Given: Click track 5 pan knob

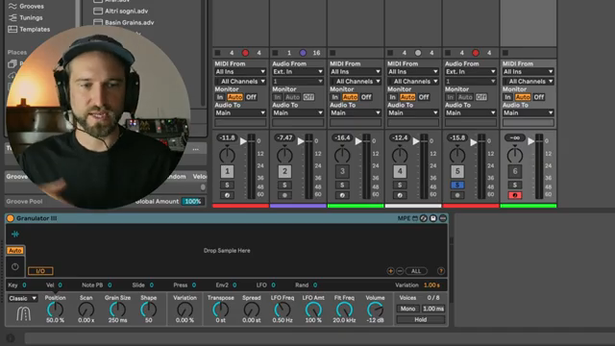Looking at the screenshot, I should tap(457, 155).
